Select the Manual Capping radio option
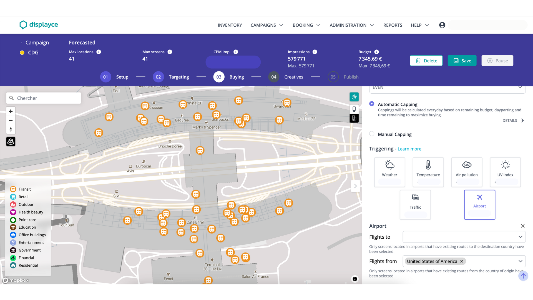 [372, 134]
